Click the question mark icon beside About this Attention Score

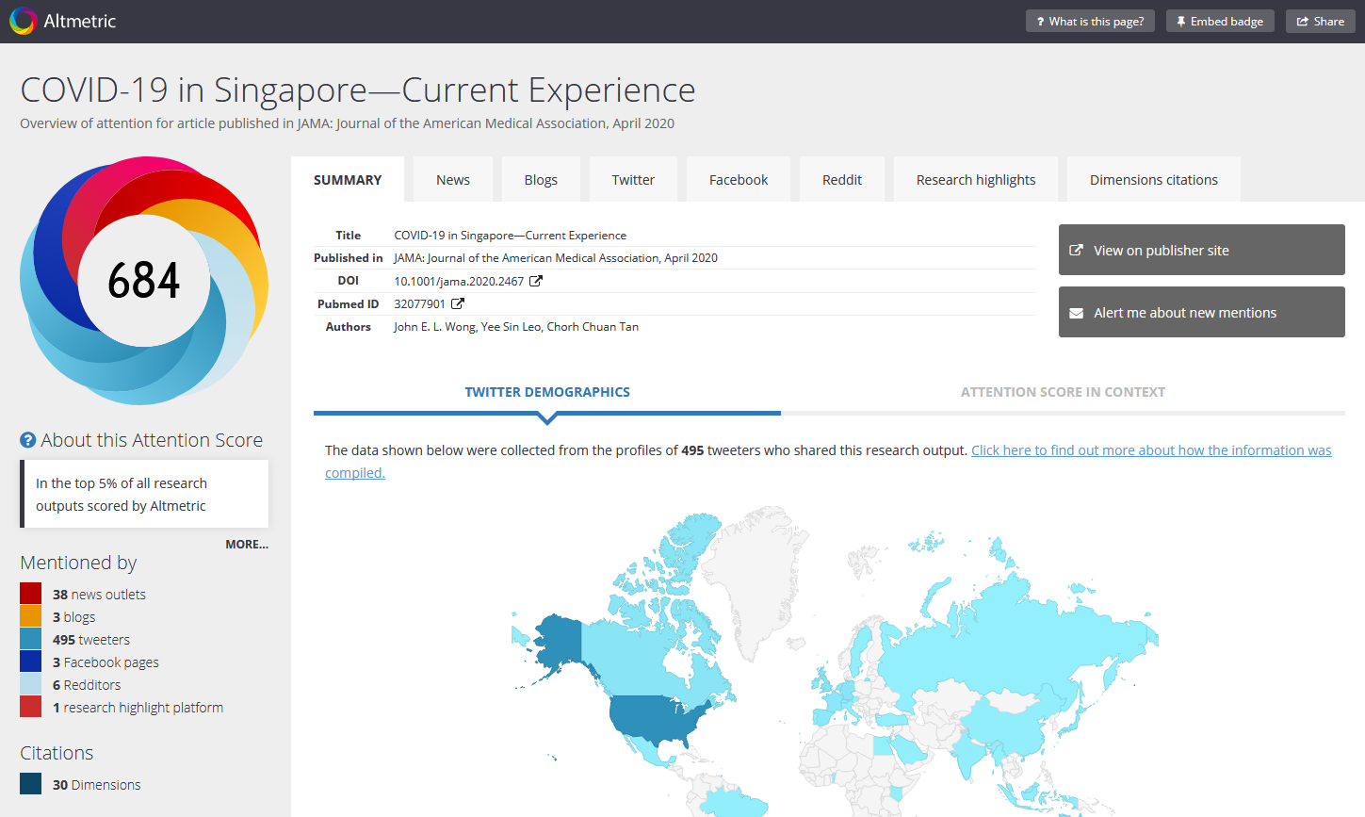pos(28,440)
